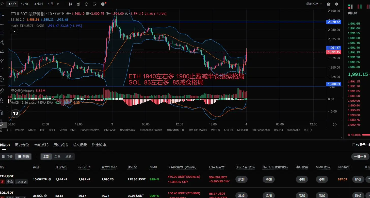
Task: Select the Text tool in drawing sidebar
Action: (2, 70)
